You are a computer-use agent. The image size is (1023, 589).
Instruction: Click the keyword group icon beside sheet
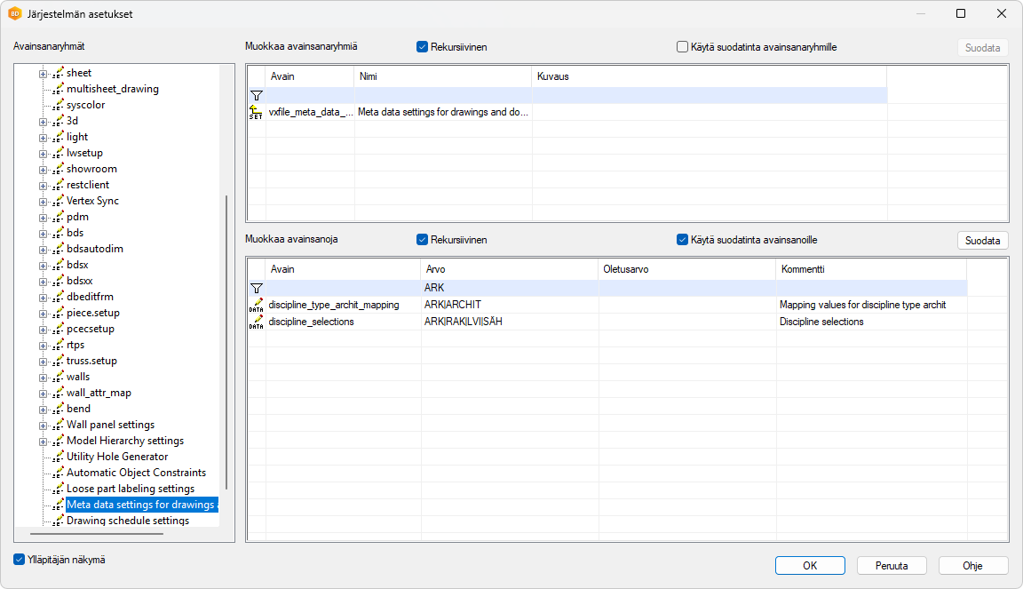(x=58, y=73)
